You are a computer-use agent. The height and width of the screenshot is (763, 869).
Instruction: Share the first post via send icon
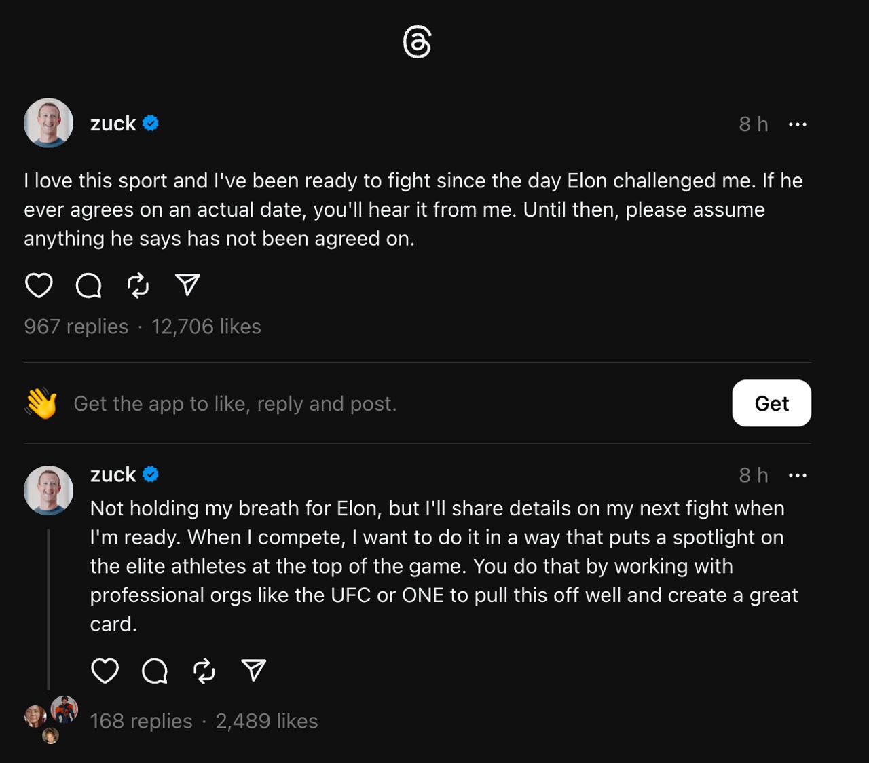tap(187, 285)
